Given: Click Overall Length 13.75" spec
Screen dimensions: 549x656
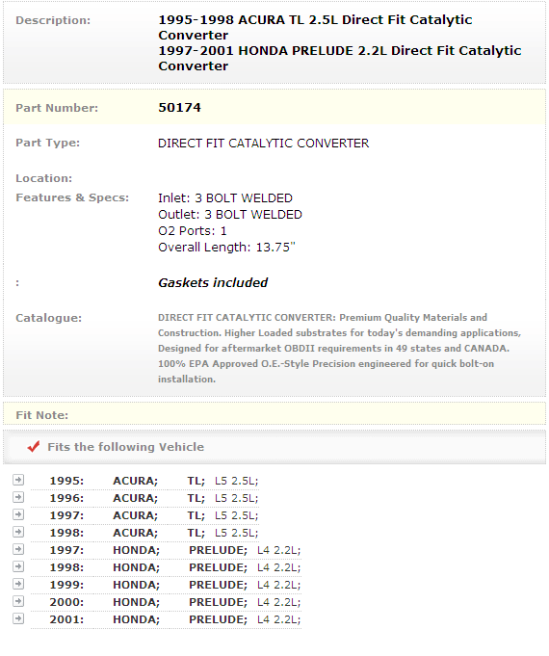Looking at the screenshot, I should (226, 248).
